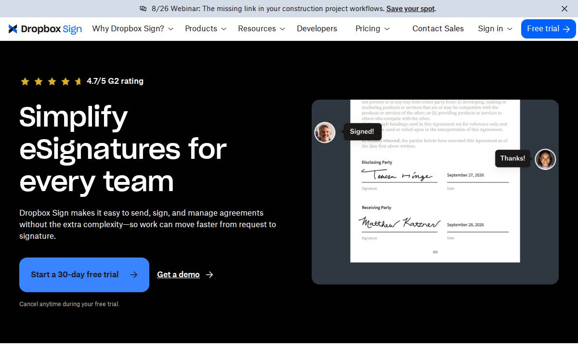The height and width of the screenshot is (361, 578).
Task: Click the "Thanks!" speech bubble
Action: (x=512, y=158)
